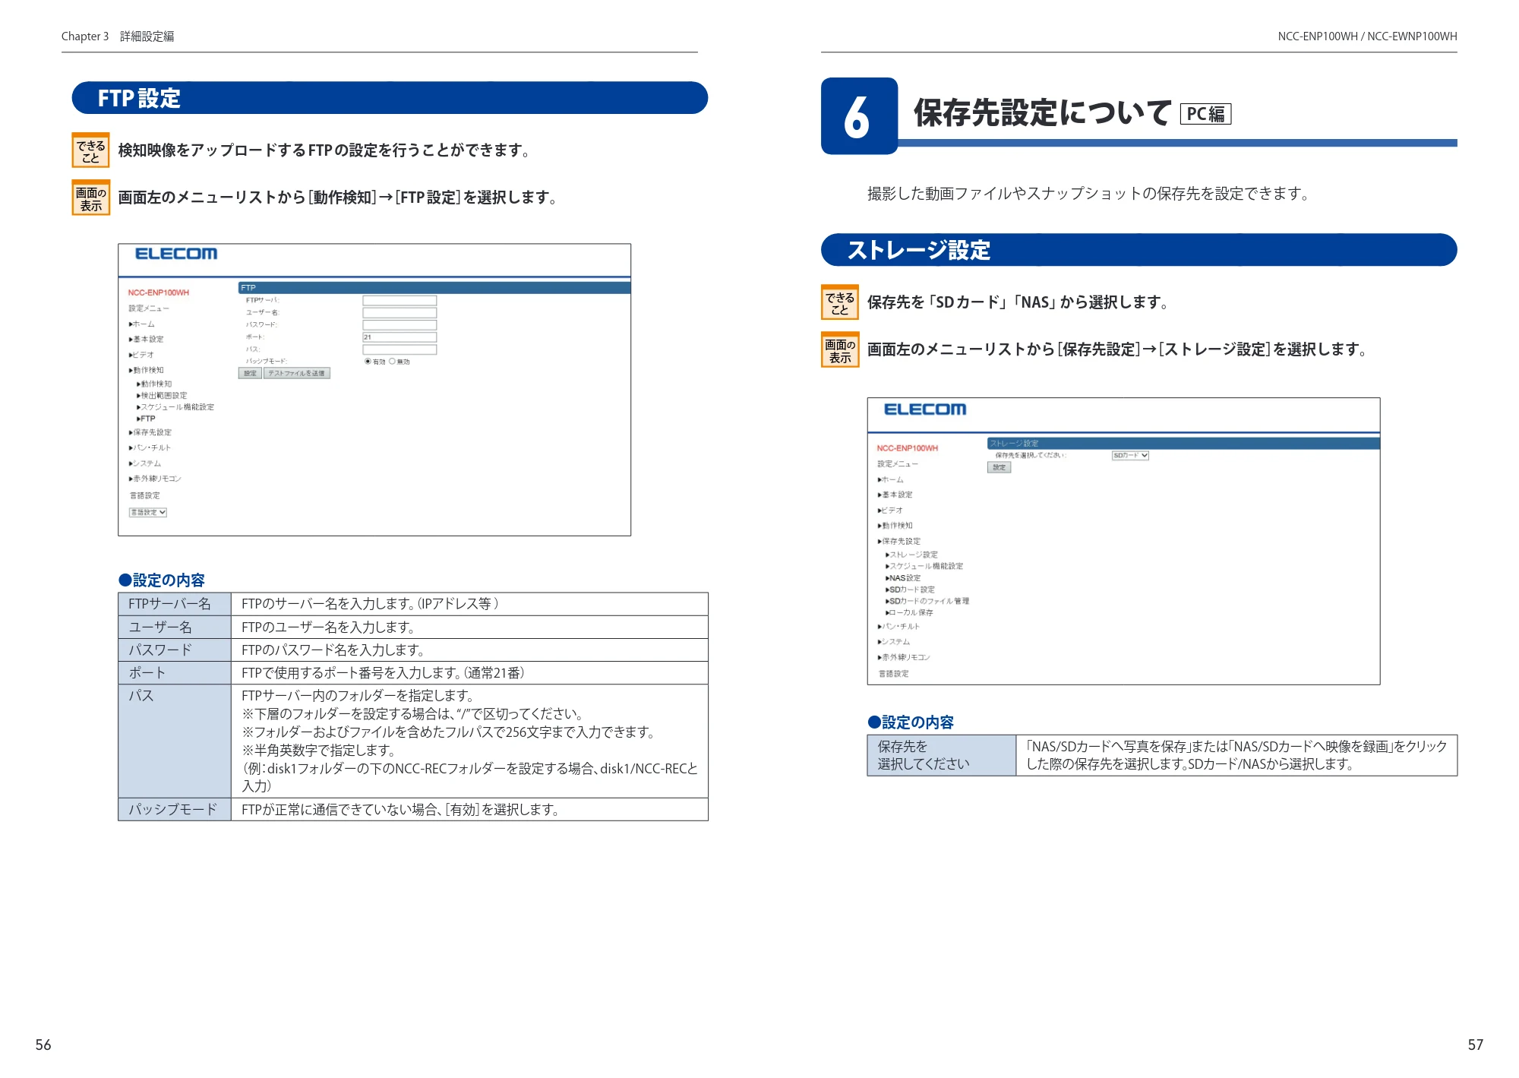Click the PC編 badge next to chapter title
Viewport: 1519px width, 1078px height.
point(1205,114)
